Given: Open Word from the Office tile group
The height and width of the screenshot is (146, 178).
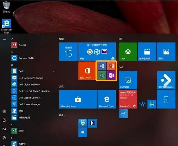Looking at the screenshot, I should pos(102,66).
